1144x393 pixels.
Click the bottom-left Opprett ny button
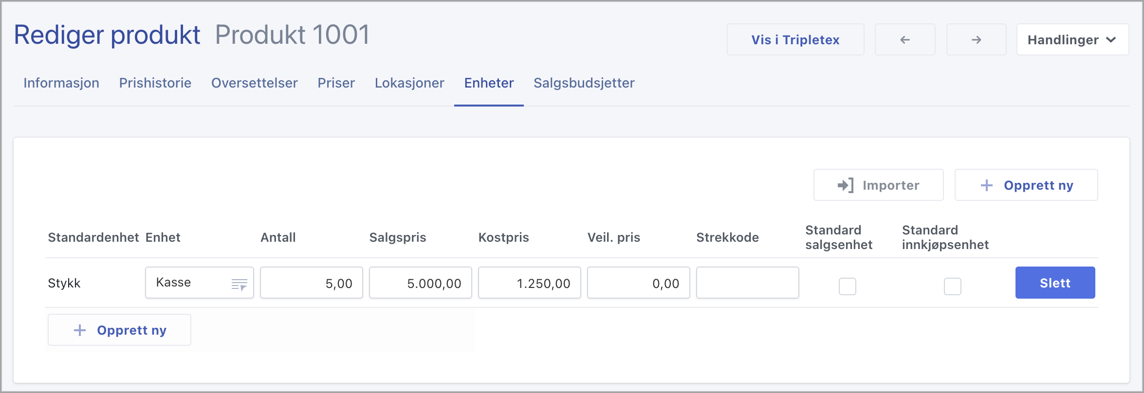tap(119, 330)
